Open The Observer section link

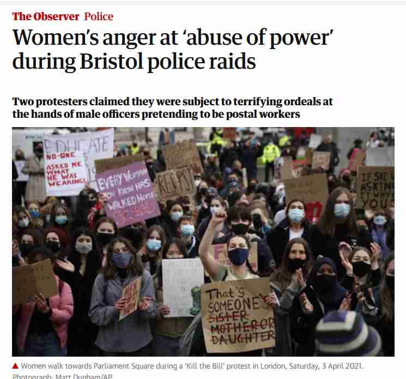(x=46, y=16)
